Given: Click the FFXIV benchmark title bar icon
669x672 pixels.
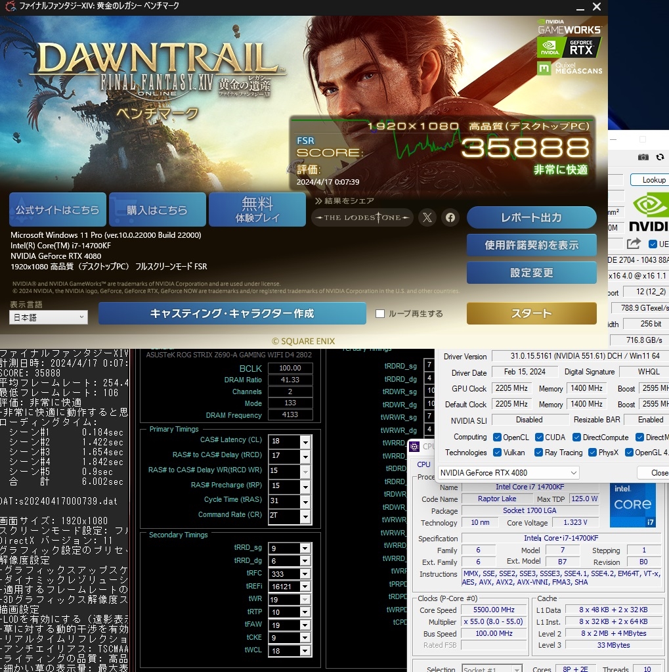Looking at the screenshot, I should [9, 6].
